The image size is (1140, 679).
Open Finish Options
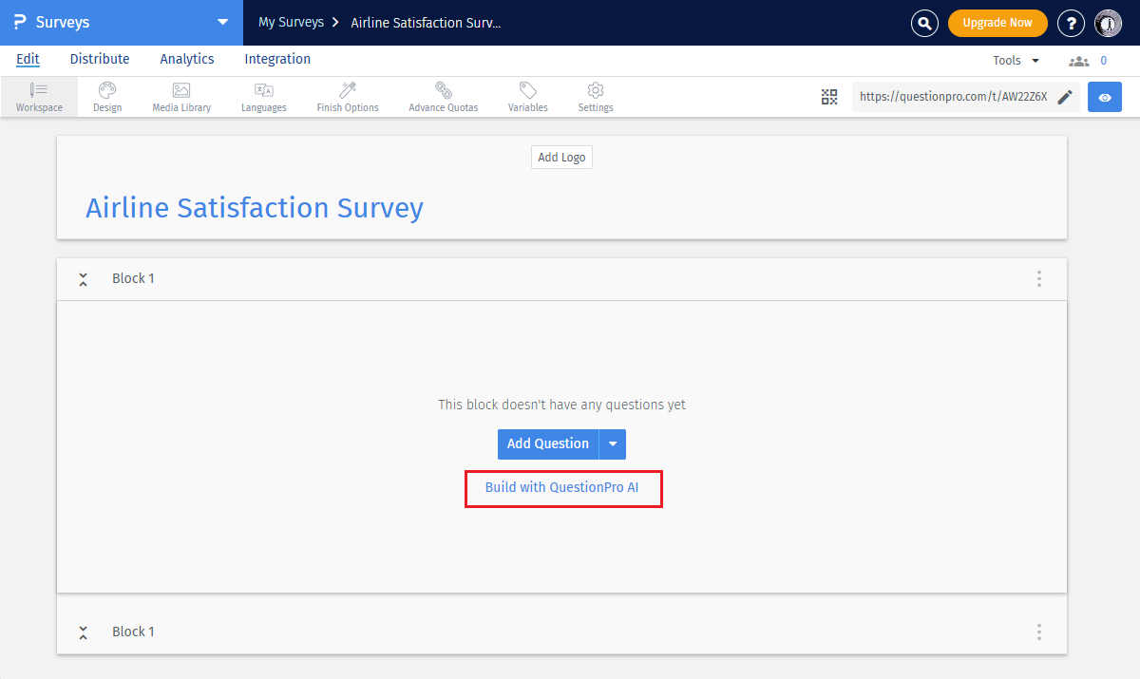pos(348,96)
